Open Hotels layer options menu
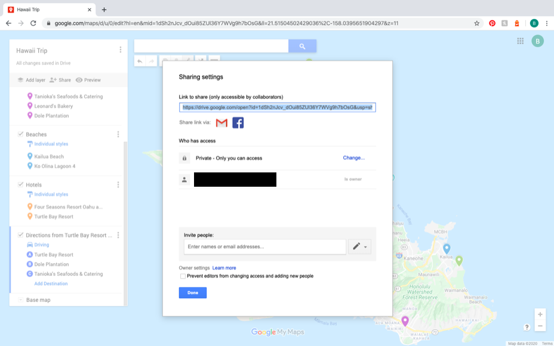Screen dimensions: 554x346 click(118, 185)
